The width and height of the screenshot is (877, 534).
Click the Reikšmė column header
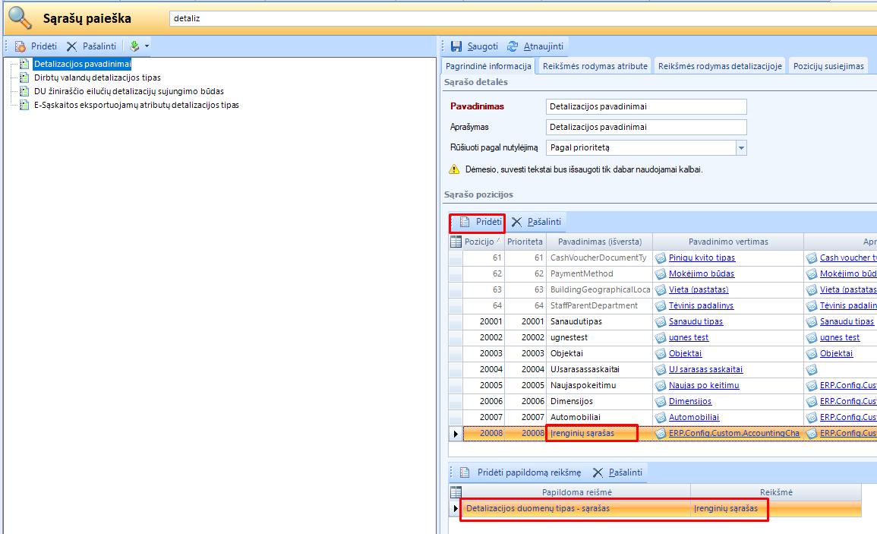(776, 492)
